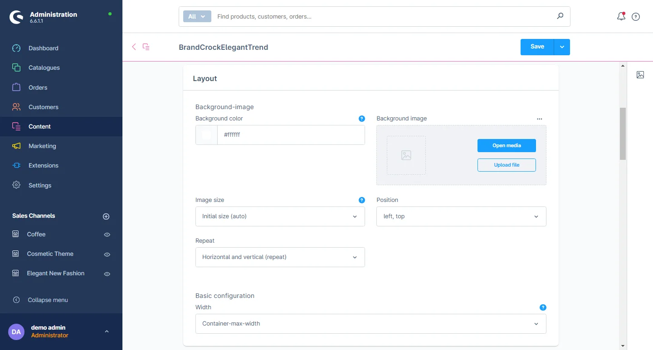653x350 pixels.
Task: Click the help question mark icon in header
Action: click(636, 17)
